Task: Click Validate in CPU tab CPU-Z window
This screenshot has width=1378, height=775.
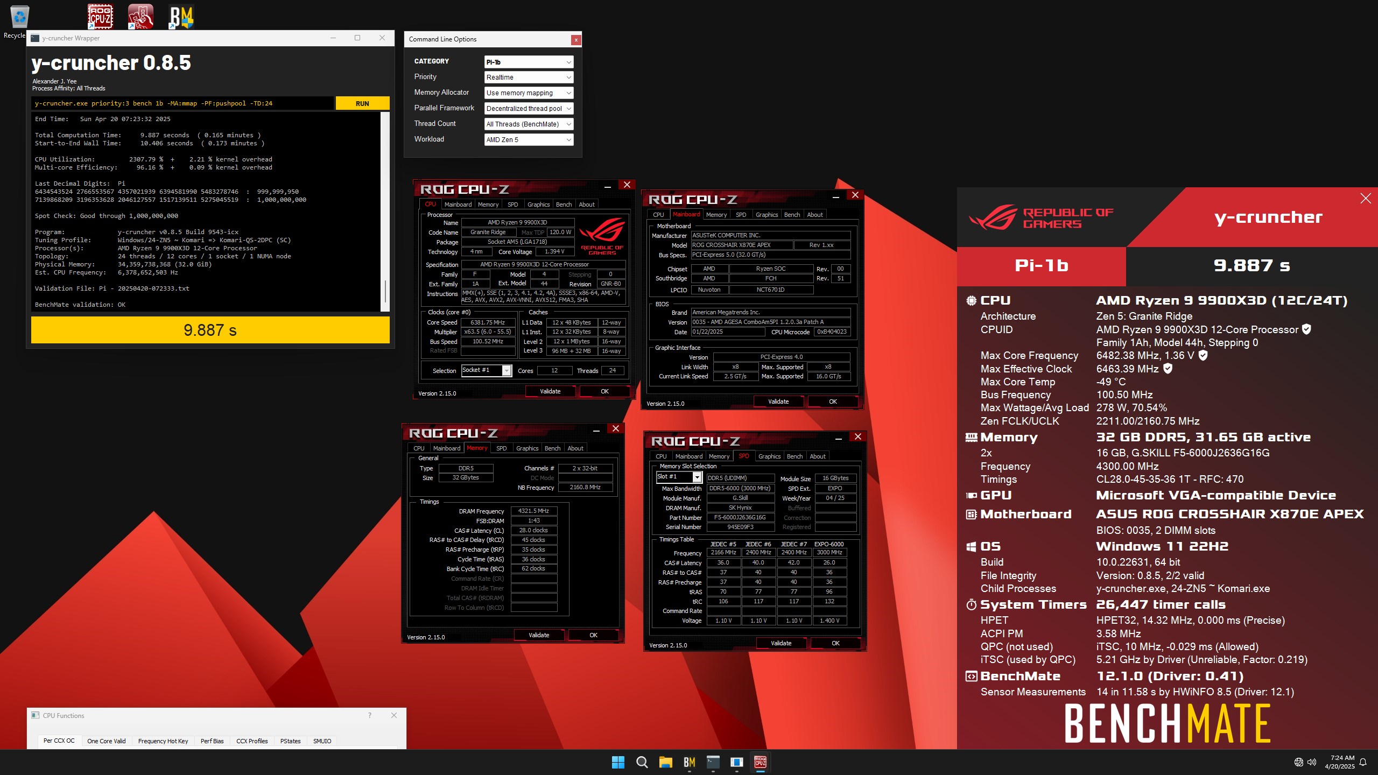Action: tap(550, 391)
